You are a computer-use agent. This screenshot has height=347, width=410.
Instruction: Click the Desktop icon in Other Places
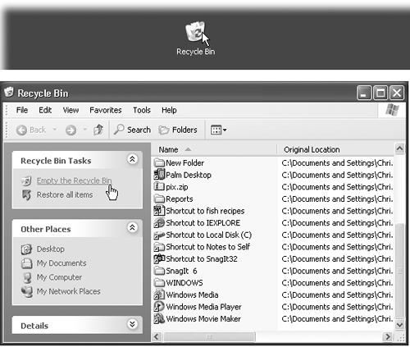[x=26, y=249]
